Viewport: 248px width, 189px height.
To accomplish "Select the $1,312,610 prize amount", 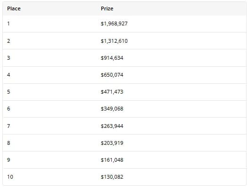I will point(114,41).
